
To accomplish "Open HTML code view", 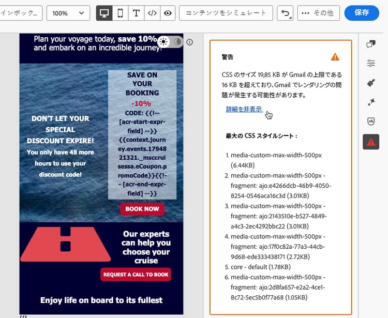I will pos(152,13).
